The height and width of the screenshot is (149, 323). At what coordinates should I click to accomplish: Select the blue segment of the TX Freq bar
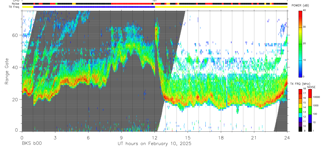coord(94,7)
